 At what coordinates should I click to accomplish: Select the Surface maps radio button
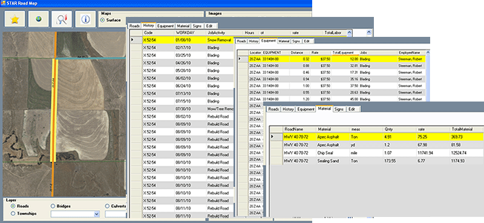tap(102, 20)
